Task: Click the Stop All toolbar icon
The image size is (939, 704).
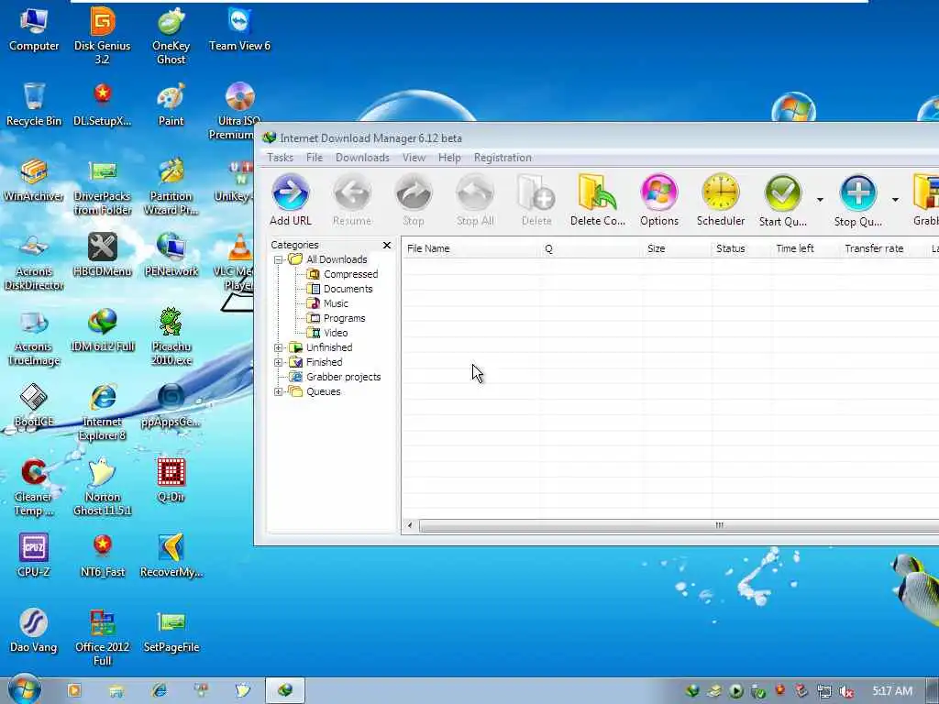Action: 475,200
